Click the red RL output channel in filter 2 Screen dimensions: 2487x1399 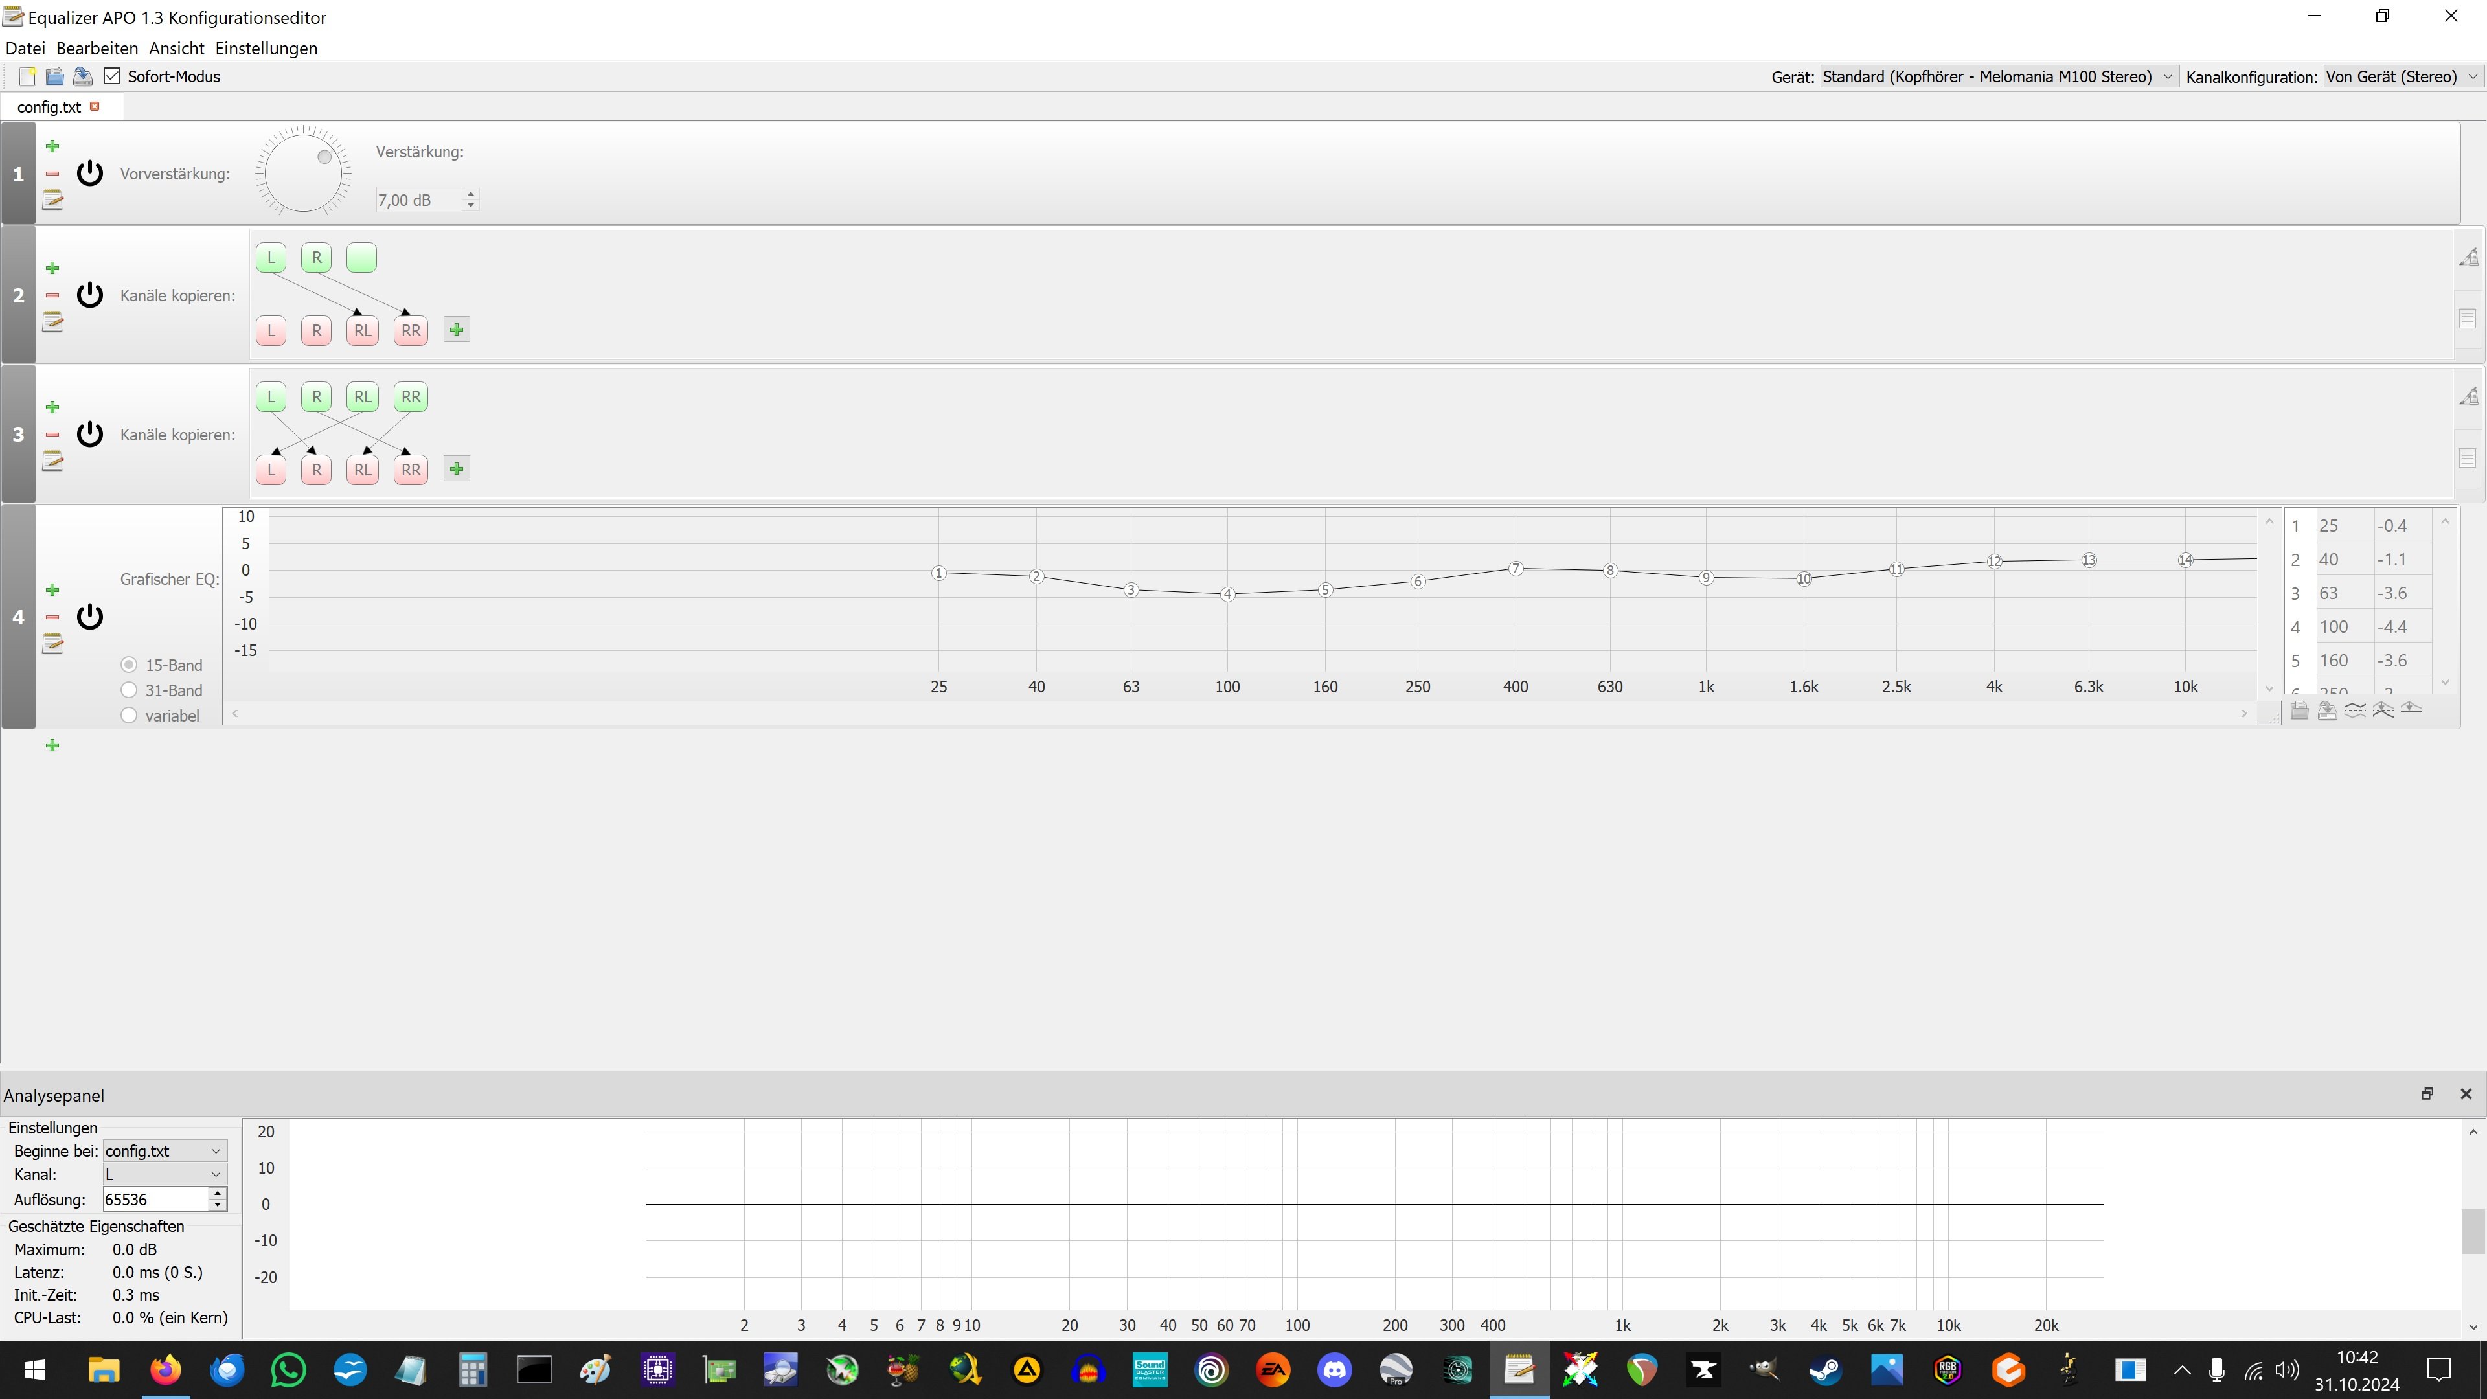pyautogui.click(x=362, y=330)
